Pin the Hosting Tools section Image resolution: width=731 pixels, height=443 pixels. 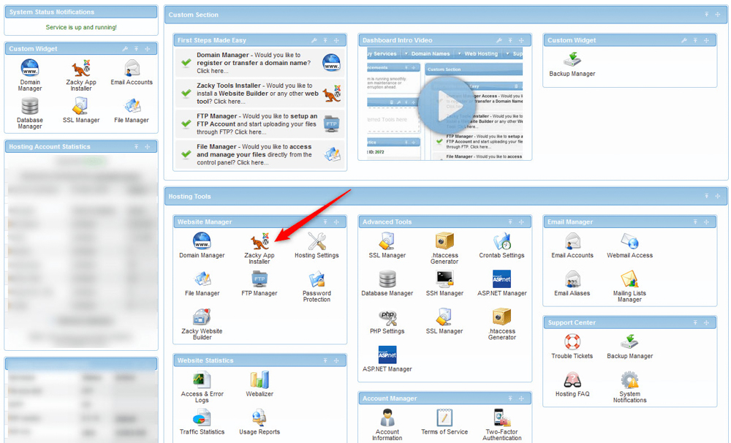pos(705,196)
